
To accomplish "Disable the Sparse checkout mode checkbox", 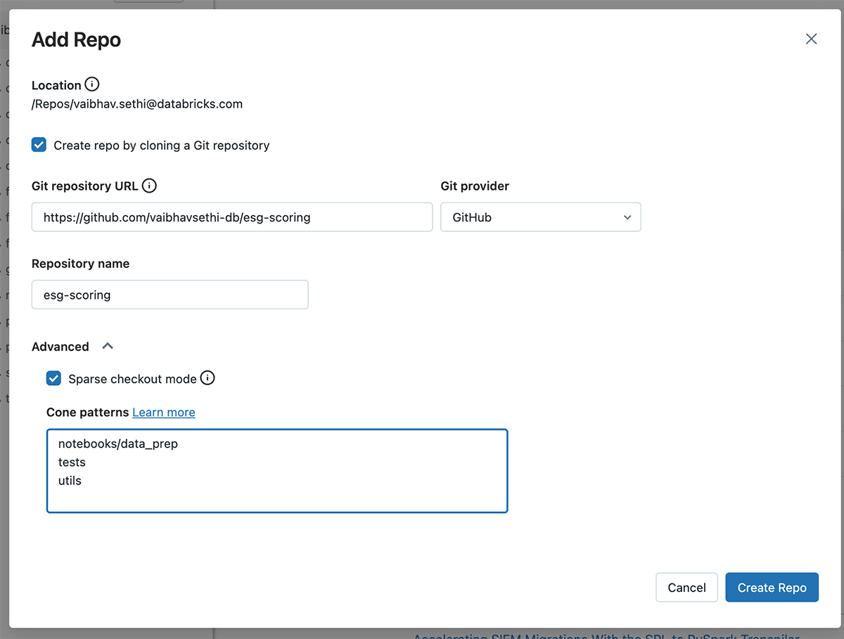I will tap(53, 379).
